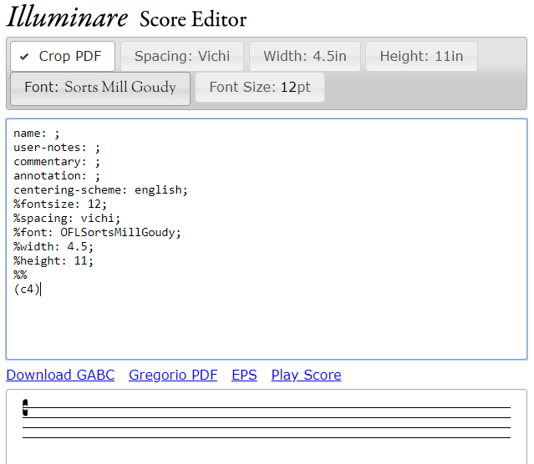This screenshot has width=534, height=464.
Task: Click the EPS download link
Action: coord(244,375)
